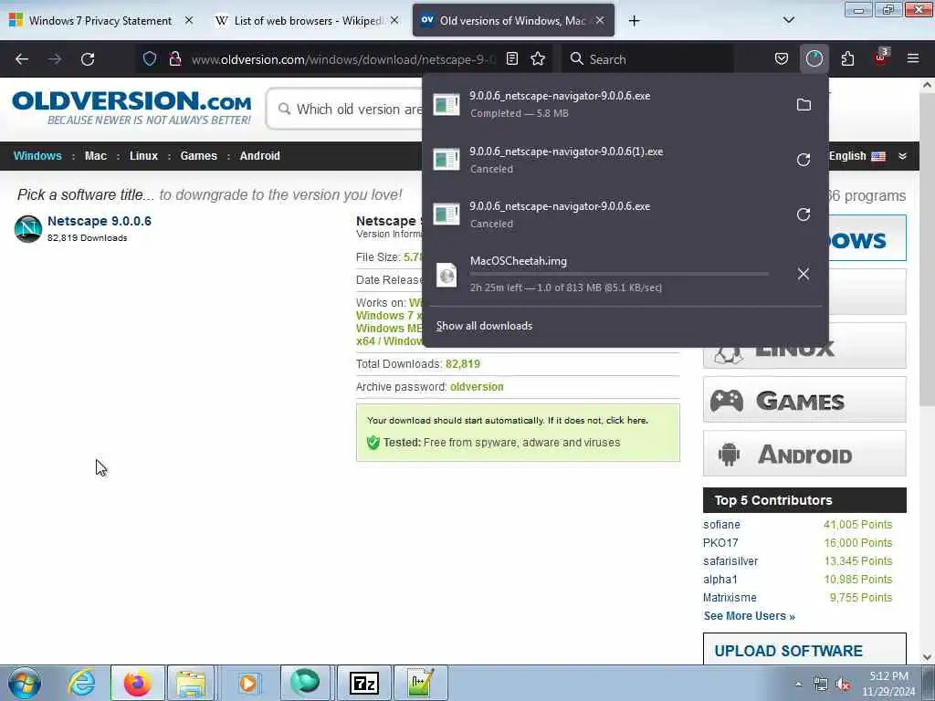The image size is (935, 701).
Task: Open the OLDVERSION.com logo home link
Action: tap(131, 108)
